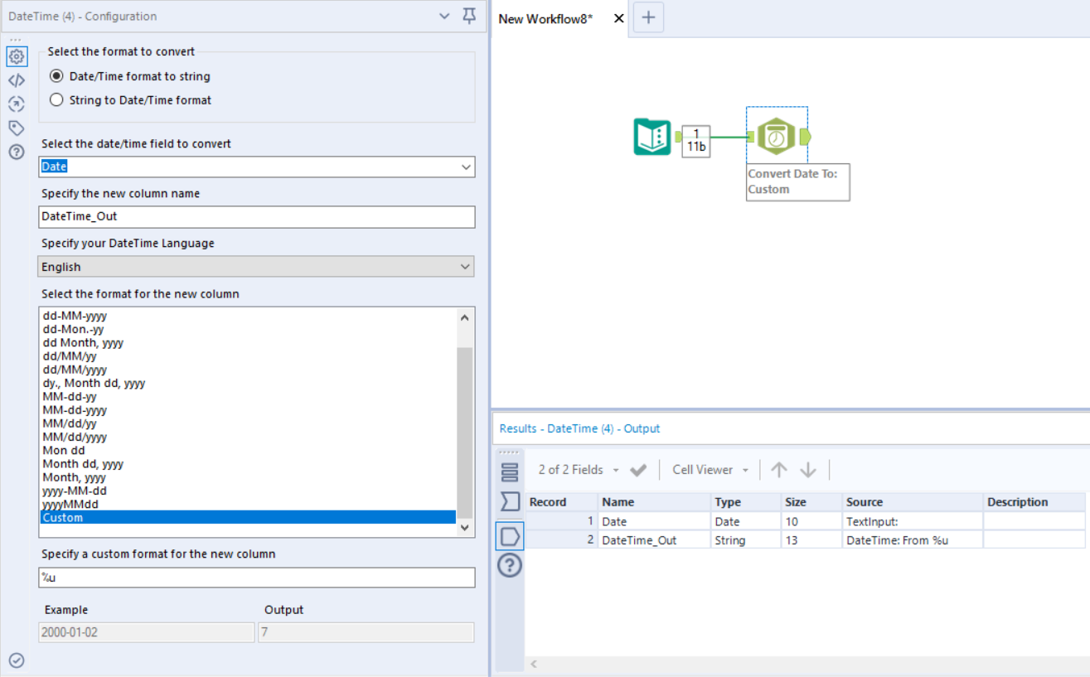Click the performance/run arrow circle icon
Screen dimensions: 1090x677
[x=17, y=104]
